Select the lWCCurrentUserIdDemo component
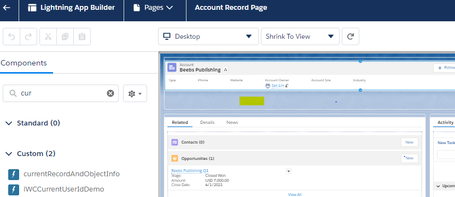This screenshot has height=197, width=455. [64, 189]
